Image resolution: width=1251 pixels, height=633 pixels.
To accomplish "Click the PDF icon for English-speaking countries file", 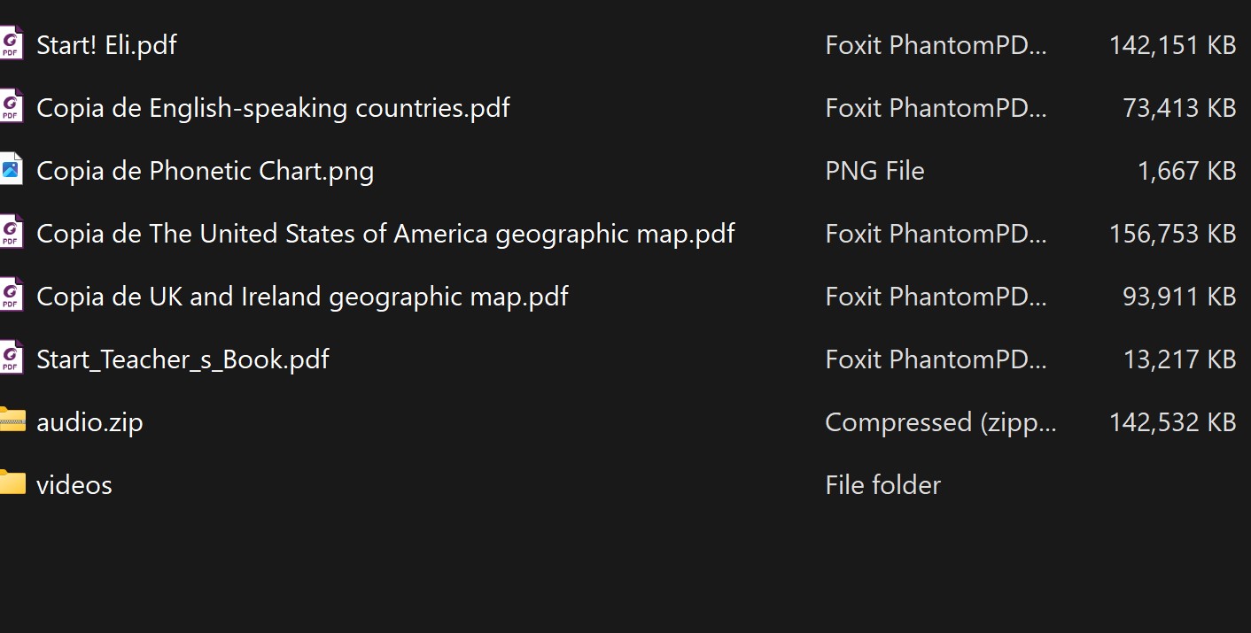I will tap(11, 107).
